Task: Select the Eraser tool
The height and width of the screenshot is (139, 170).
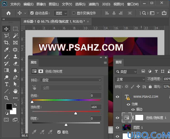Action: click(x=15, y=63)
